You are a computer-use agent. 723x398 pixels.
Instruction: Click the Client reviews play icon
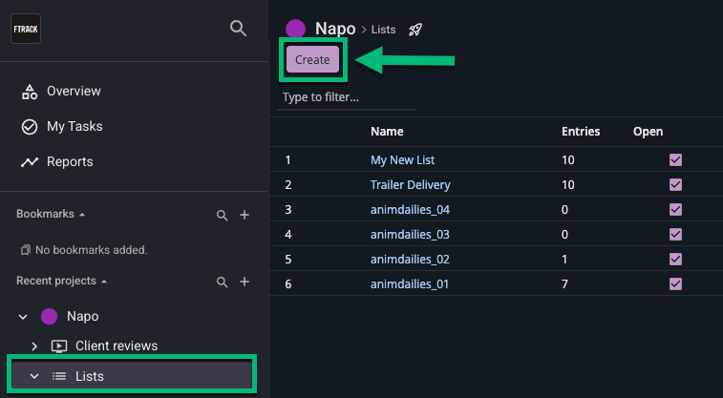tap(59, 346)
